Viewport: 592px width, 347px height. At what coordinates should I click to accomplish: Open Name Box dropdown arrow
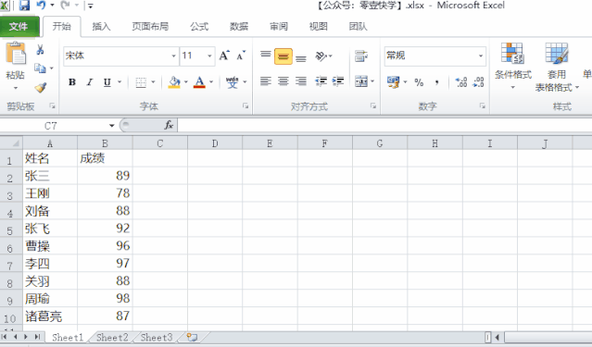pyautogui.click(x=112, y=126)
